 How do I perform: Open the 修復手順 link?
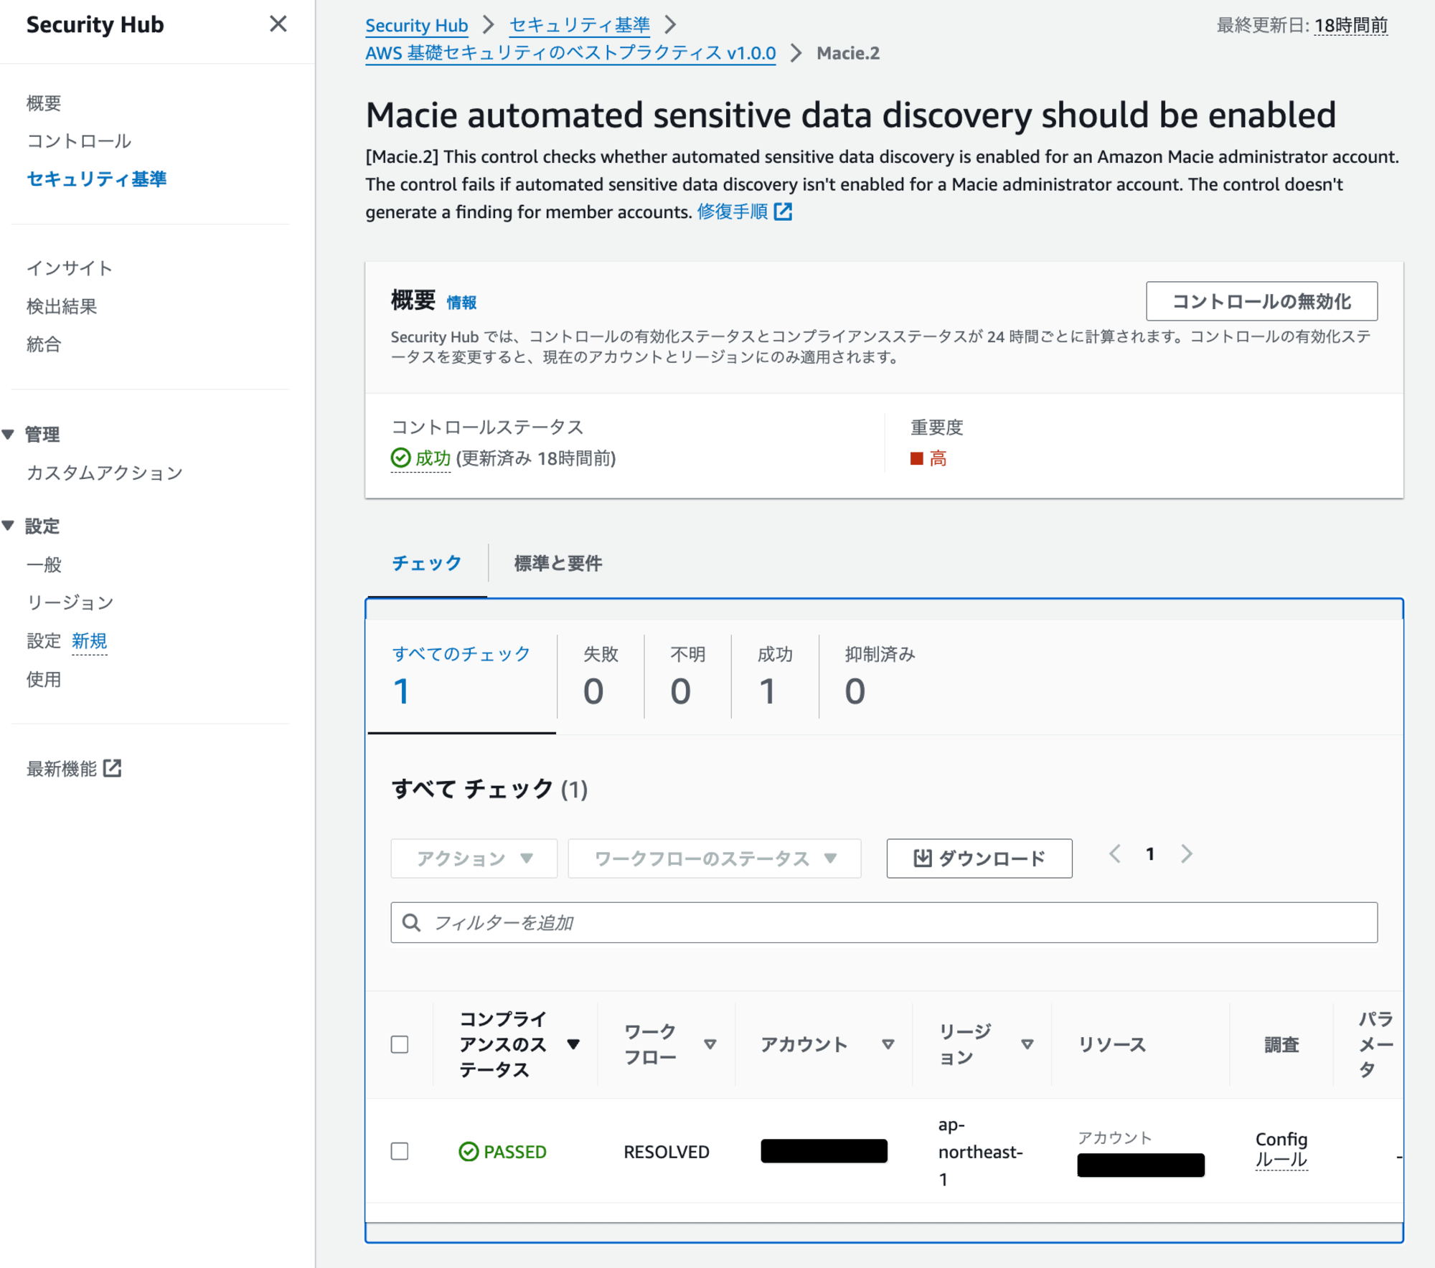coord(732,212)
